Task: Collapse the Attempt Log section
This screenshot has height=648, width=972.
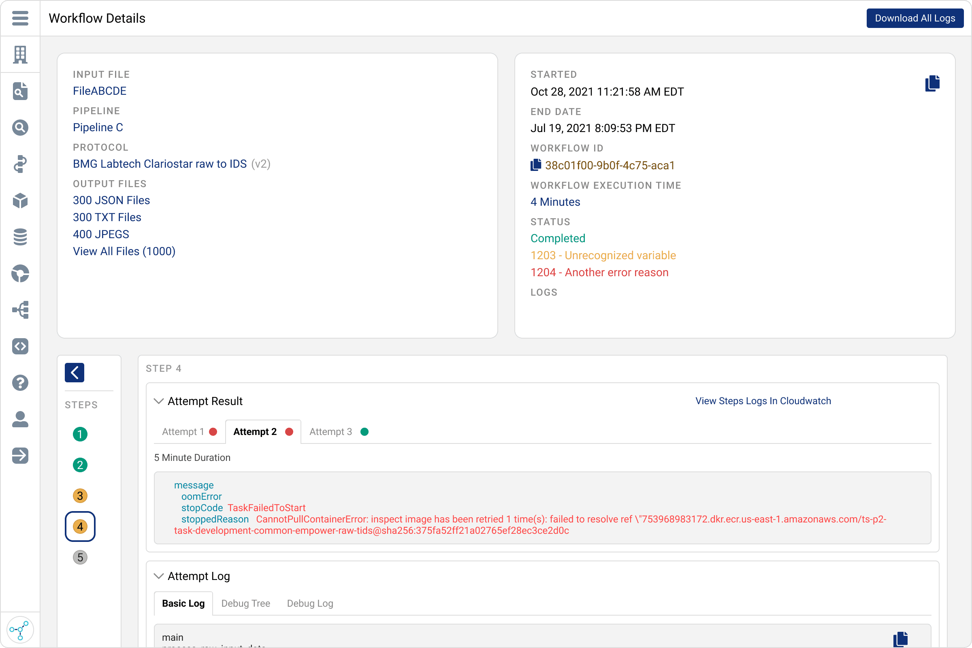Action: (159, 576)
